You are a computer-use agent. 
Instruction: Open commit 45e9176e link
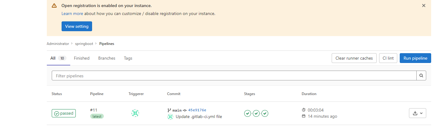coord(197,110)
